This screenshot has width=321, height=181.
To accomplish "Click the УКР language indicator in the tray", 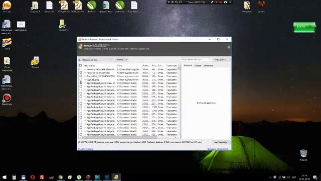I will tap(294, 177).
